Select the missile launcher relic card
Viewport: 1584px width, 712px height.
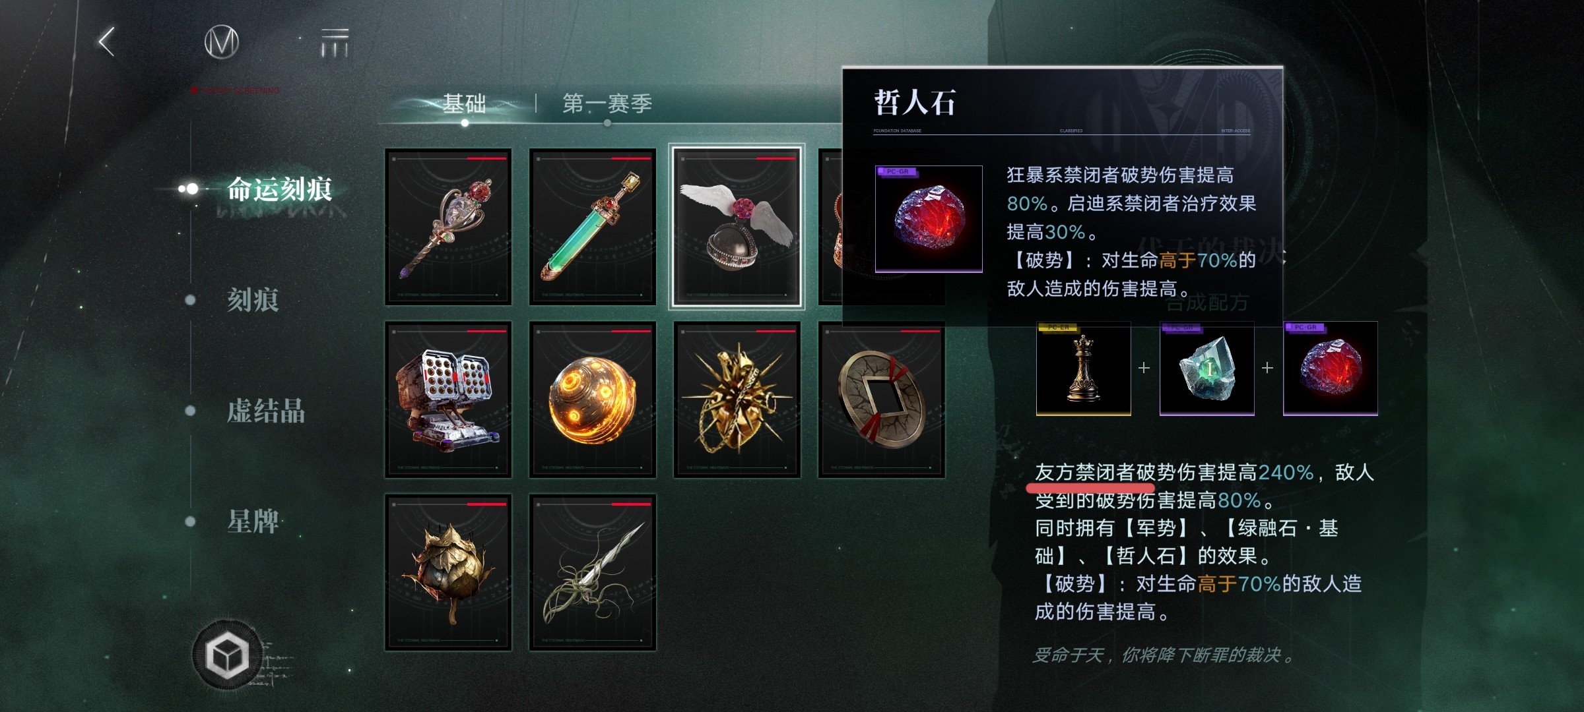(x=448, y=400)
